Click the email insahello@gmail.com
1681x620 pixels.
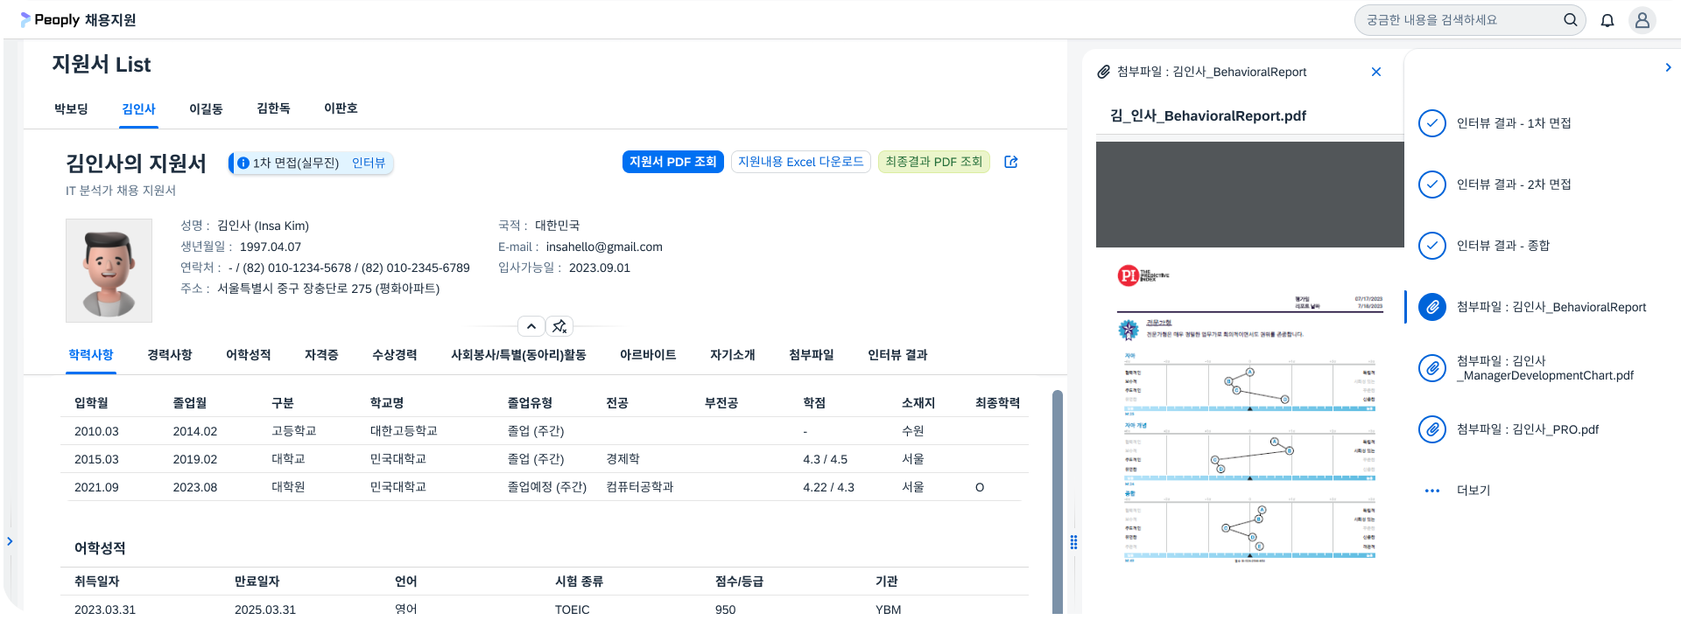pos(604,247)
